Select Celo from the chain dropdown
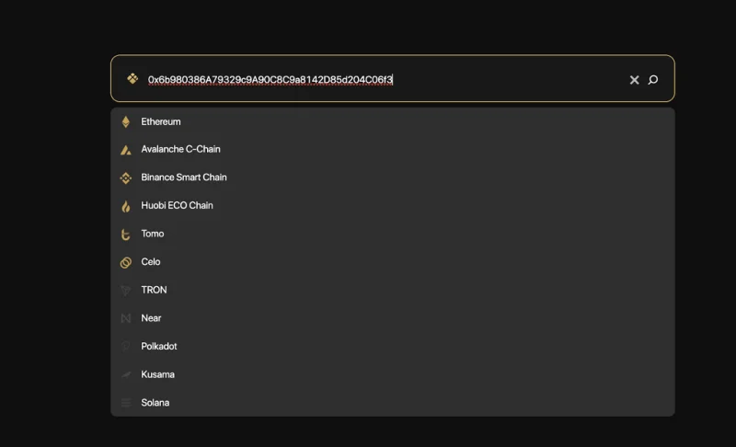The width and height of the screenshot is (736, 447). coord(393,262)
